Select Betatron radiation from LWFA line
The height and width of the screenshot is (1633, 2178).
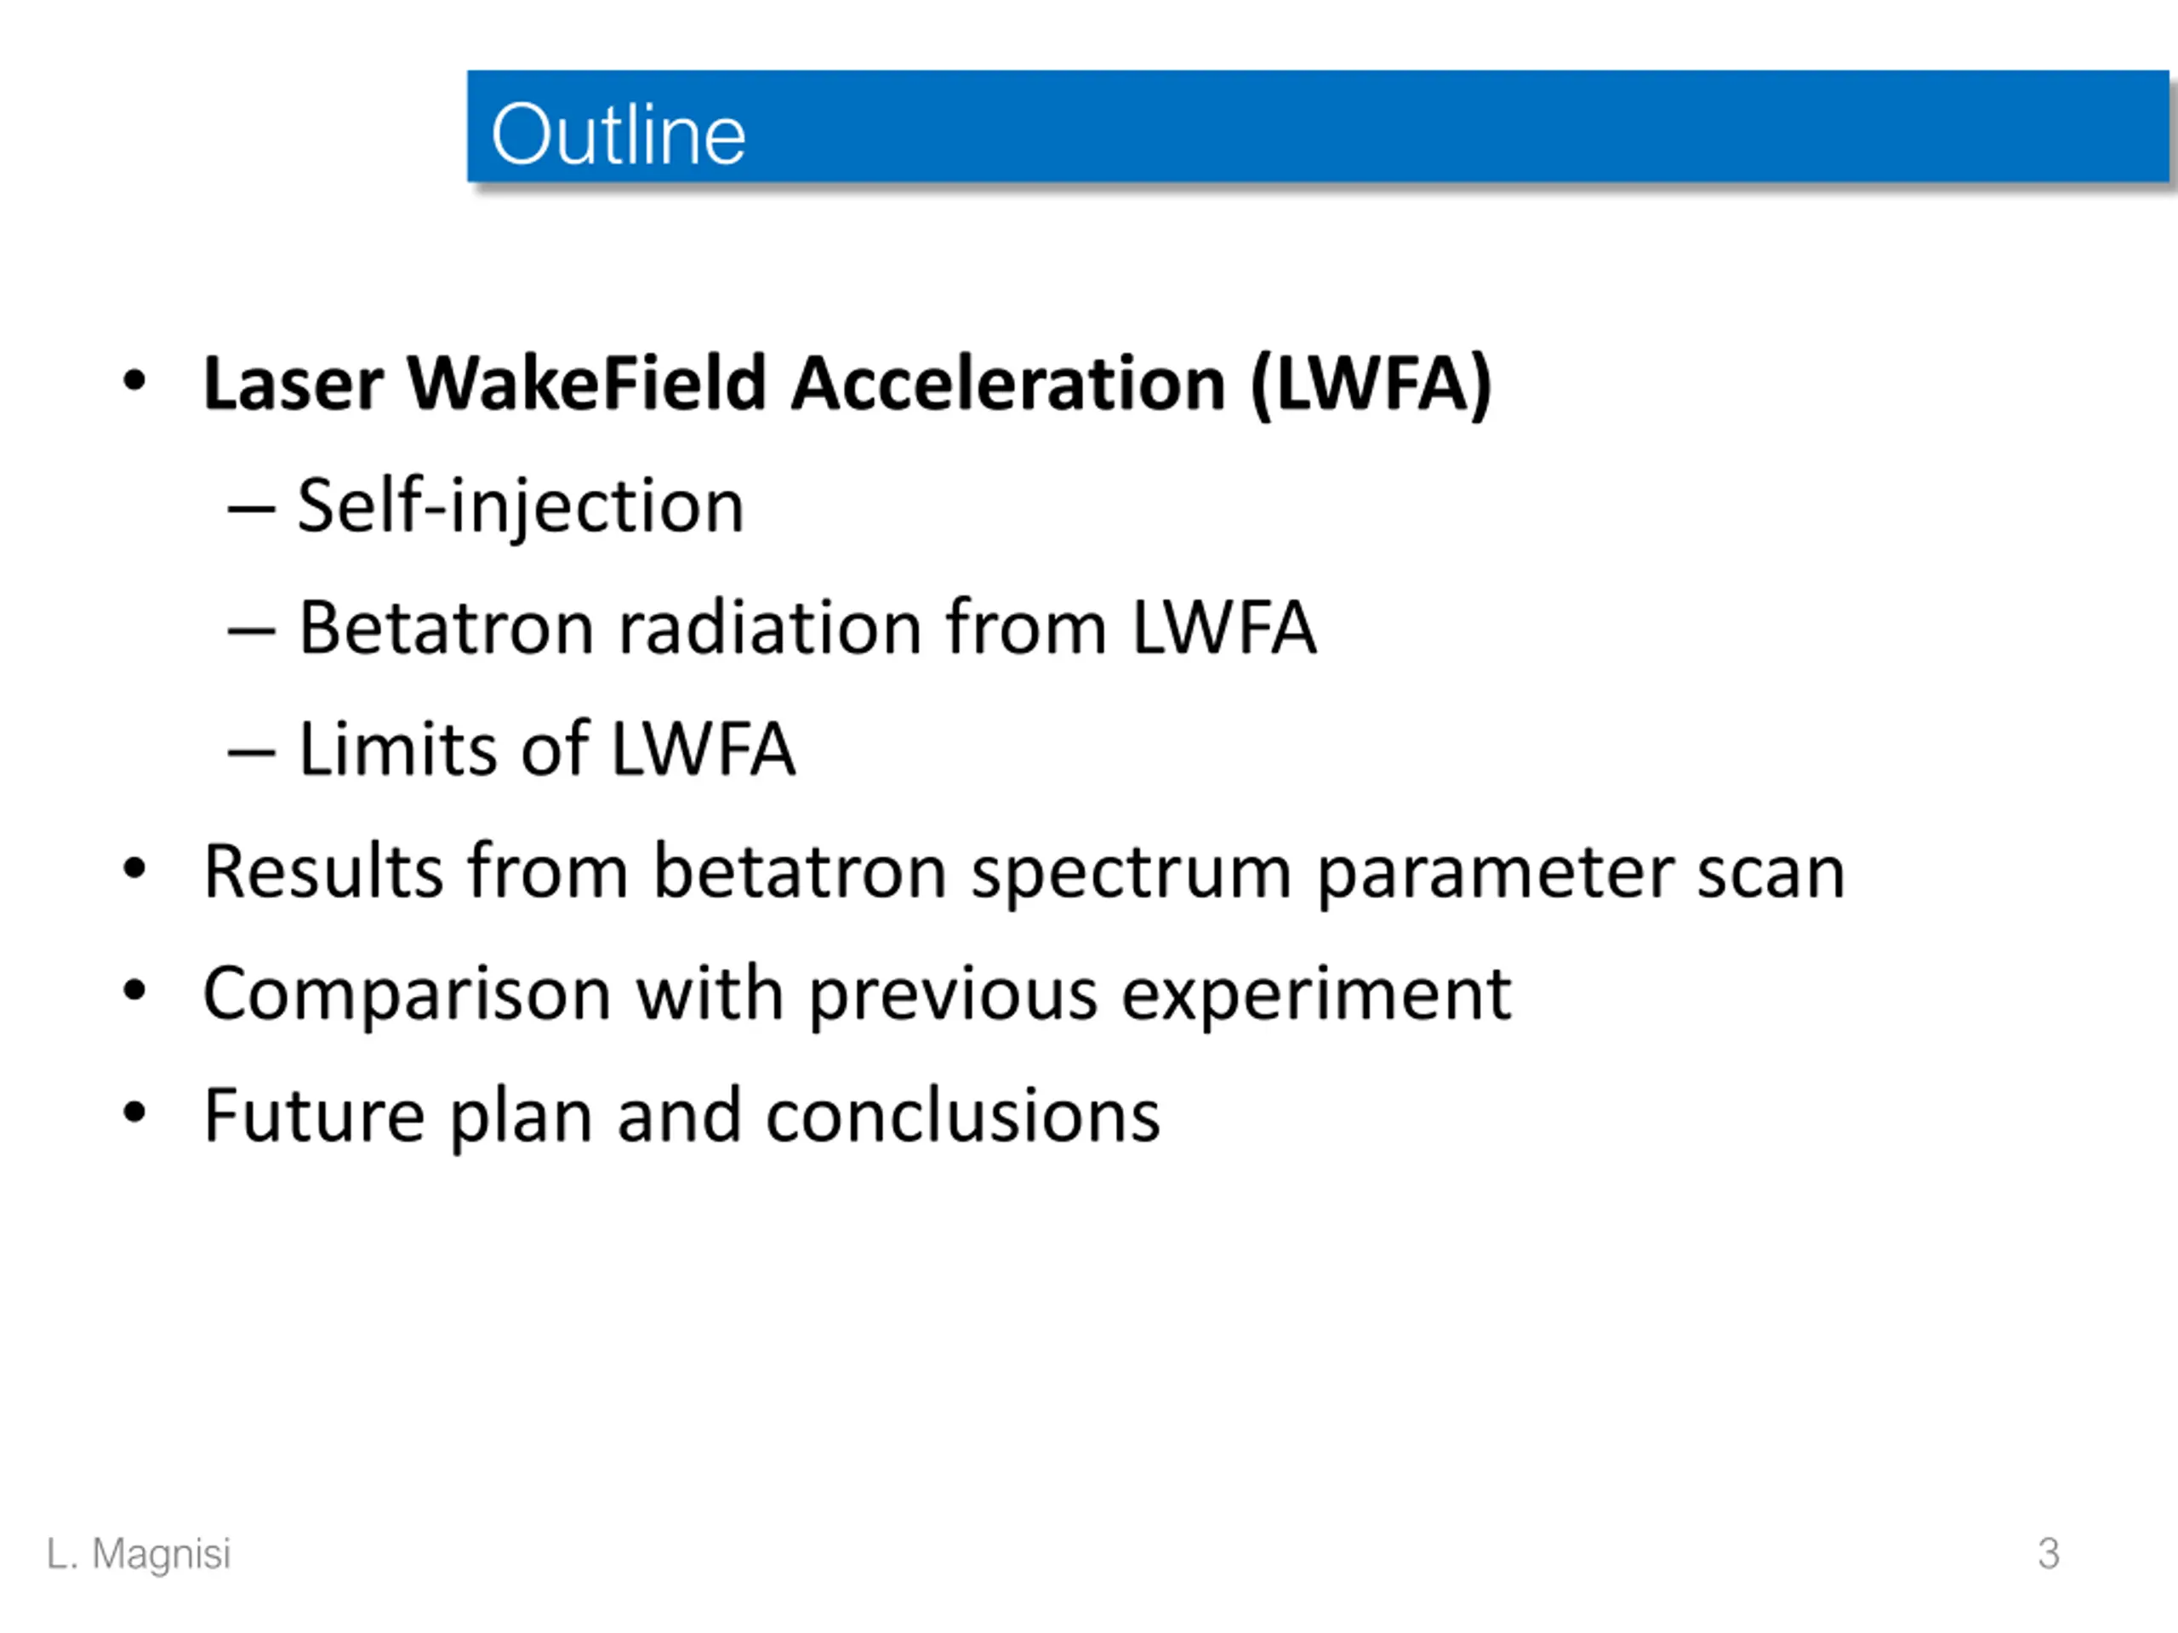point(807,628)
